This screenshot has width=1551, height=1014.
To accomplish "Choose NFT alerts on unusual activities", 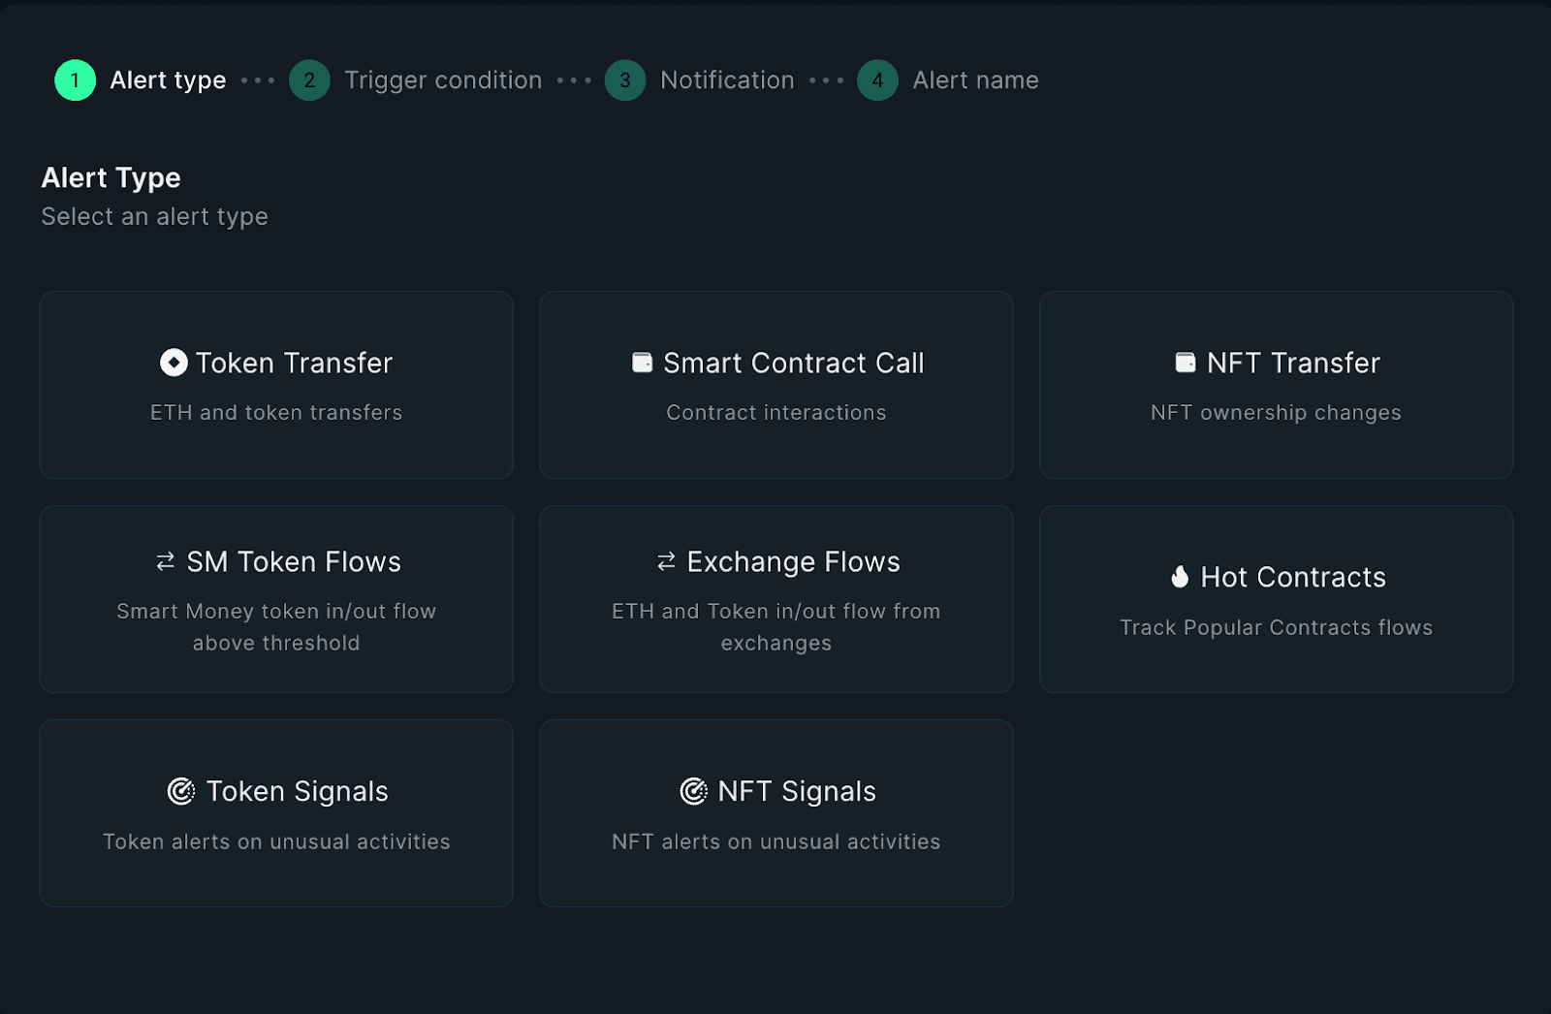I will point(775,841).
